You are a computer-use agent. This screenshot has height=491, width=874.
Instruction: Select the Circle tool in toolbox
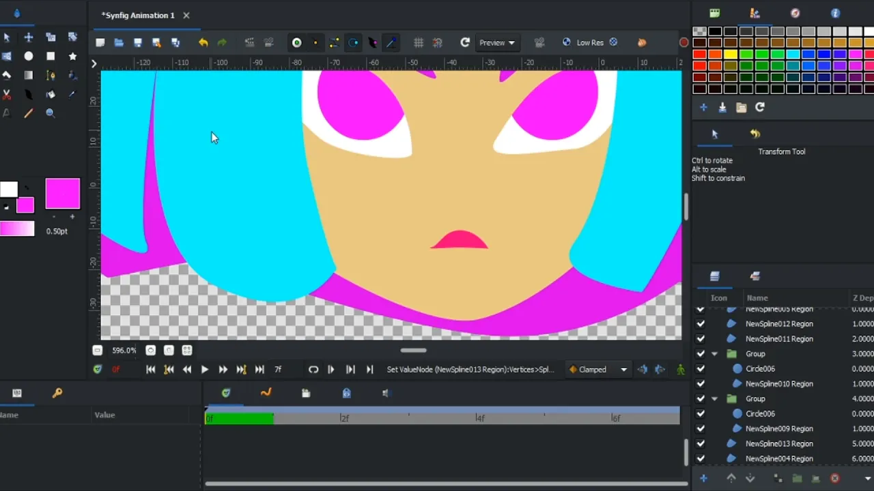(x=29, y=56)
